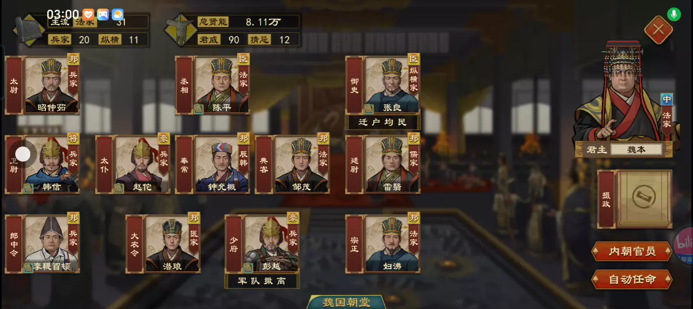Select the 丞相 陈平 official card

[x=213, y=85]
